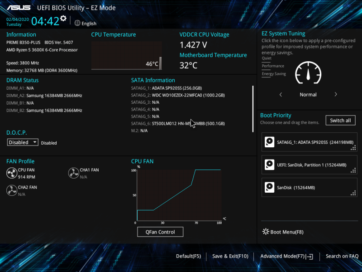Click the 32°C motherboard temperature
This screenshot has height=272, width=362.
[188, 65]
